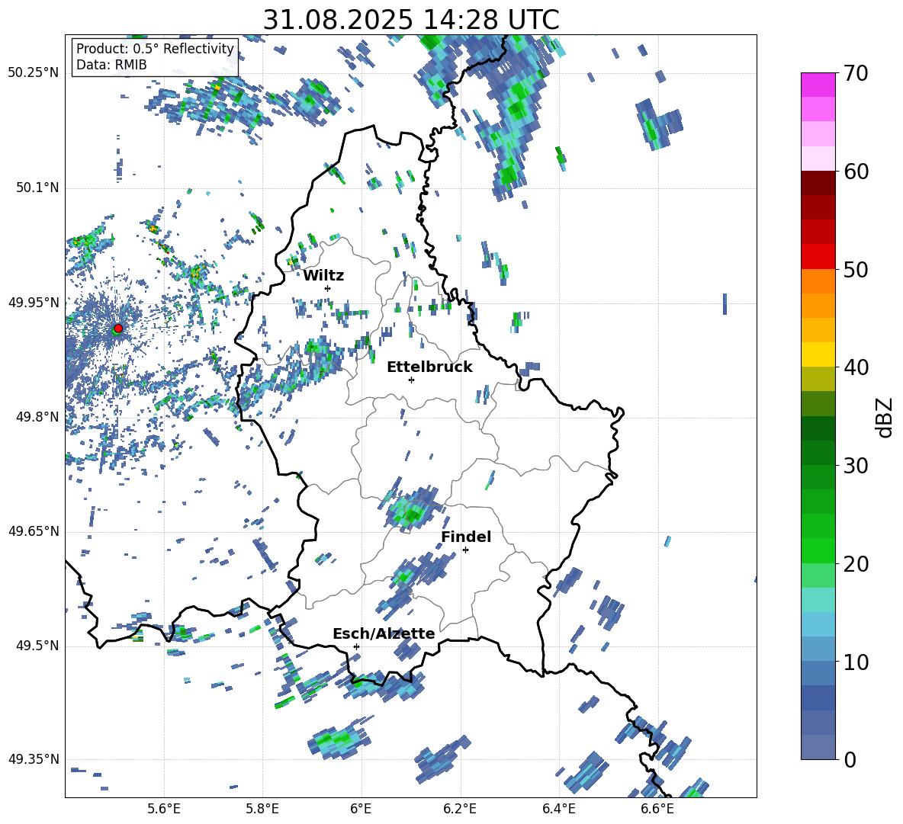Click the 6.2°E longitude label
The image size is (903, 824).
[x=460, y=809]
